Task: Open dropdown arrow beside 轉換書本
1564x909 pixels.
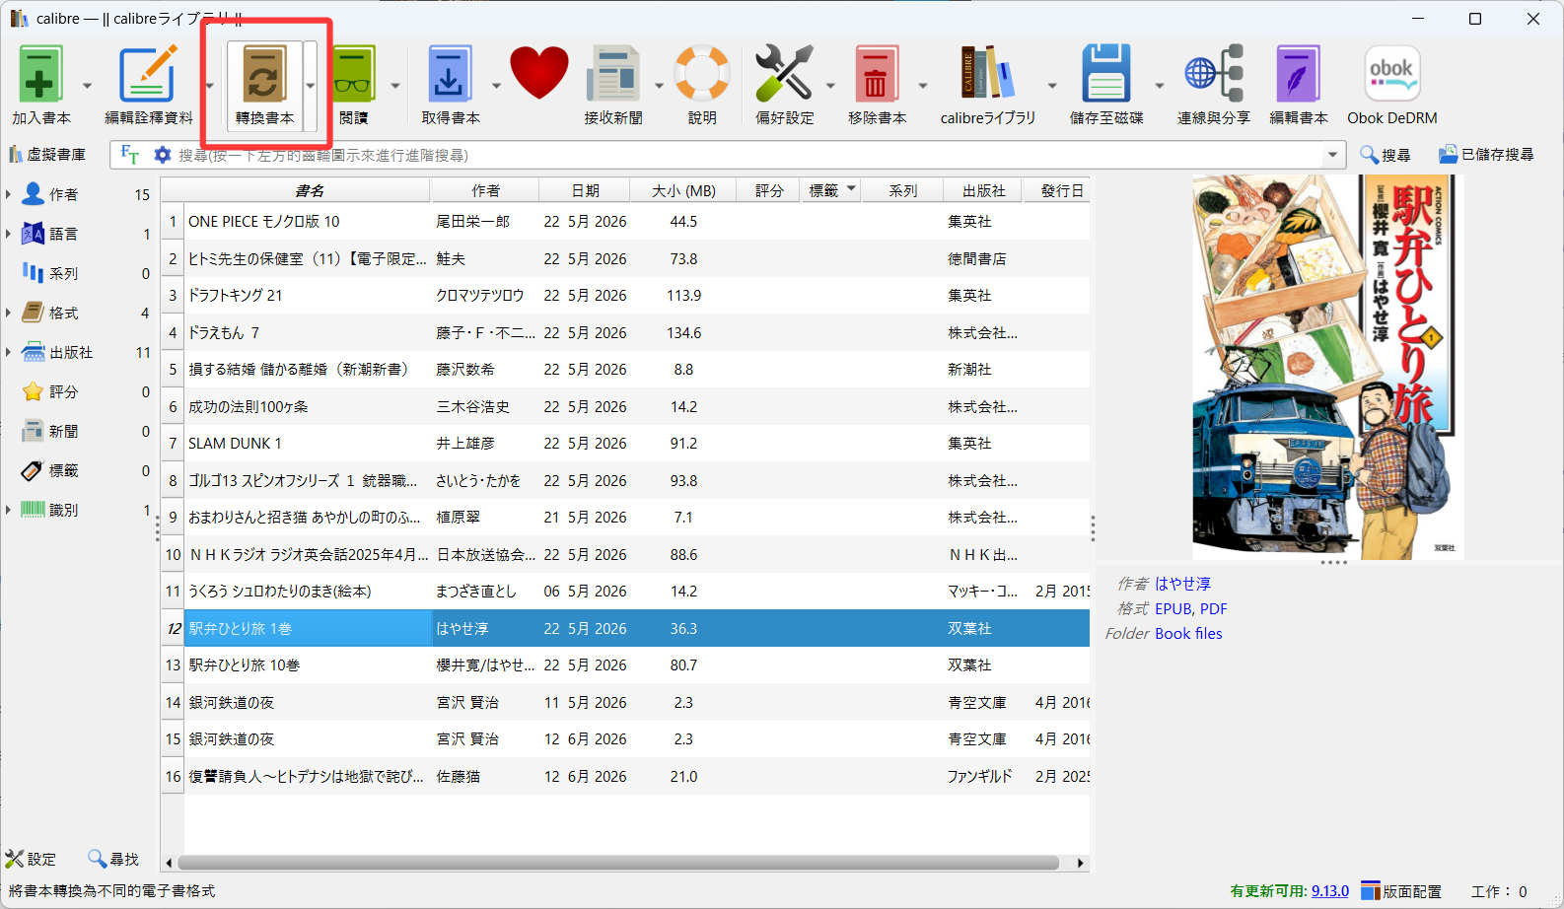Action: (x=310, y=86)
